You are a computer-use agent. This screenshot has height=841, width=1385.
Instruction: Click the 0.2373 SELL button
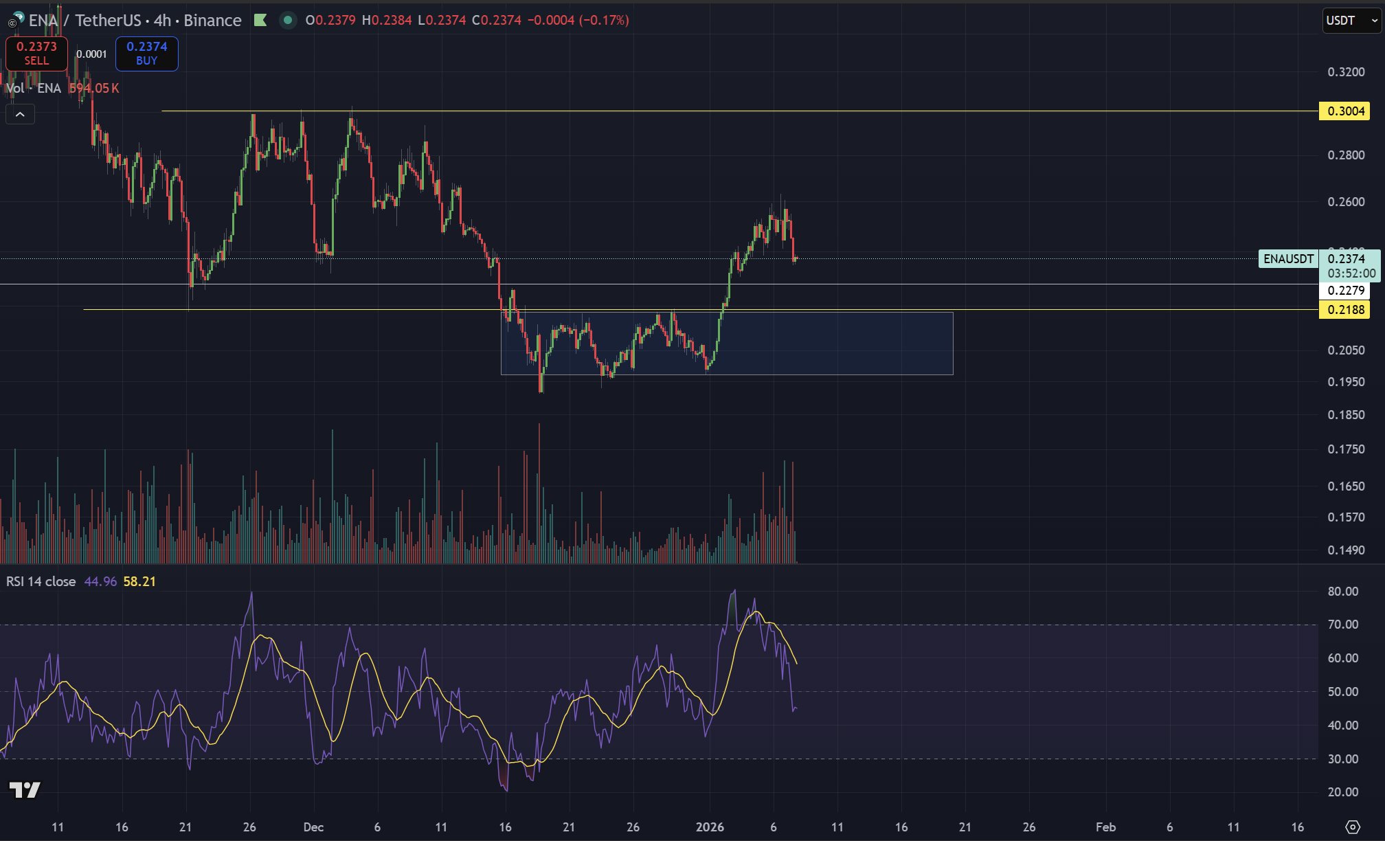[36, 54]
